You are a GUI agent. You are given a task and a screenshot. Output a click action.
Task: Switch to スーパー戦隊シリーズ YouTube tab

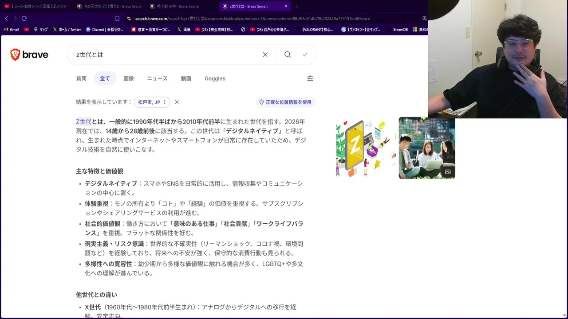(x=37, y=6)
